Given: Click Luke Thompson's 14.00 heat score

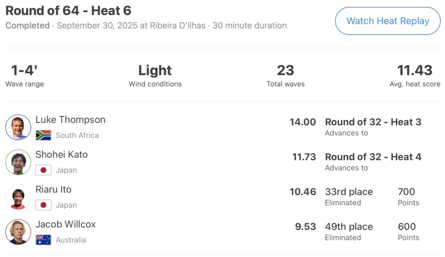Looking at the screenshot, I should point(302,122).
